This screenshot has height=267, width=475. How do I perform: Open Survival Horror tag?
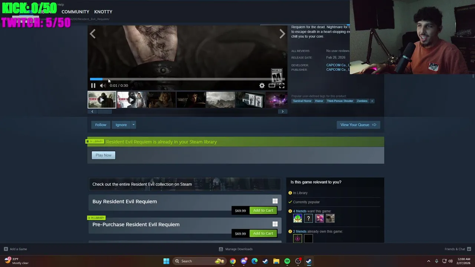pyautogui.click(x=302, y=101)
